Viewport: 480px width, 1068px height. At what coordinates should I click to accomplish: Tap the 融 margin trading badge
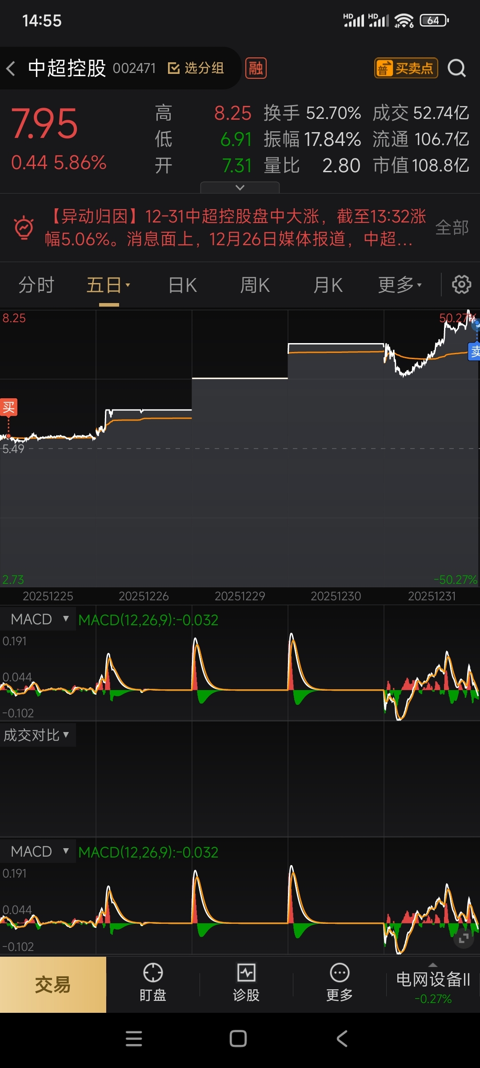tap(256, 68)
